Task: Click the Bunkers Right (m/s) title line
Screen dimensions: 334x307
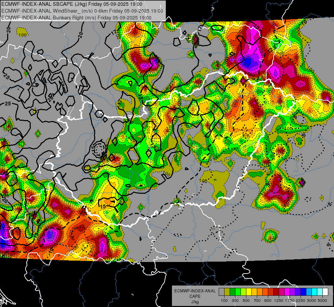Action: [x=76, y=18]
